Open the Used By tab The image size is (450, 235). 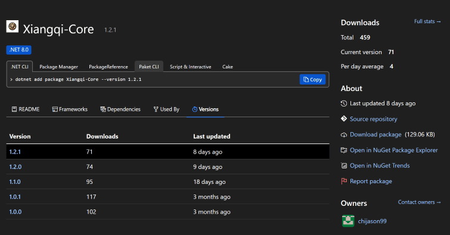coord(166,109)
